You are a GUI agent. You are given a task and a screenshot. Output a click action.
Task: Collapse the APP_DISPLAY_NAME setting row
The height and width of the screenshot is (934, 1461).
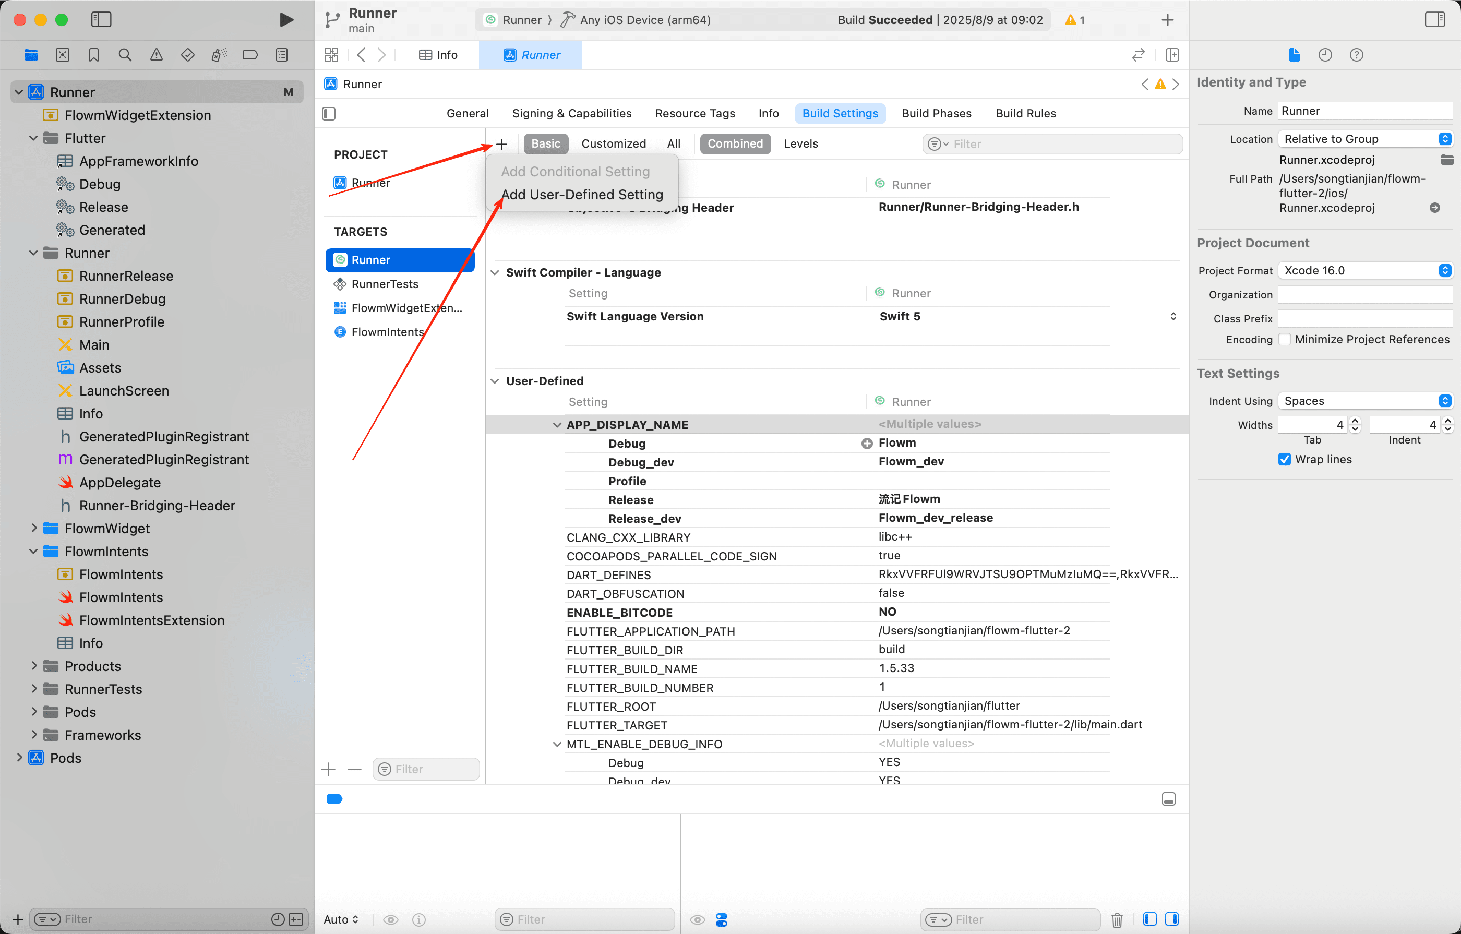tap(557, 425)
